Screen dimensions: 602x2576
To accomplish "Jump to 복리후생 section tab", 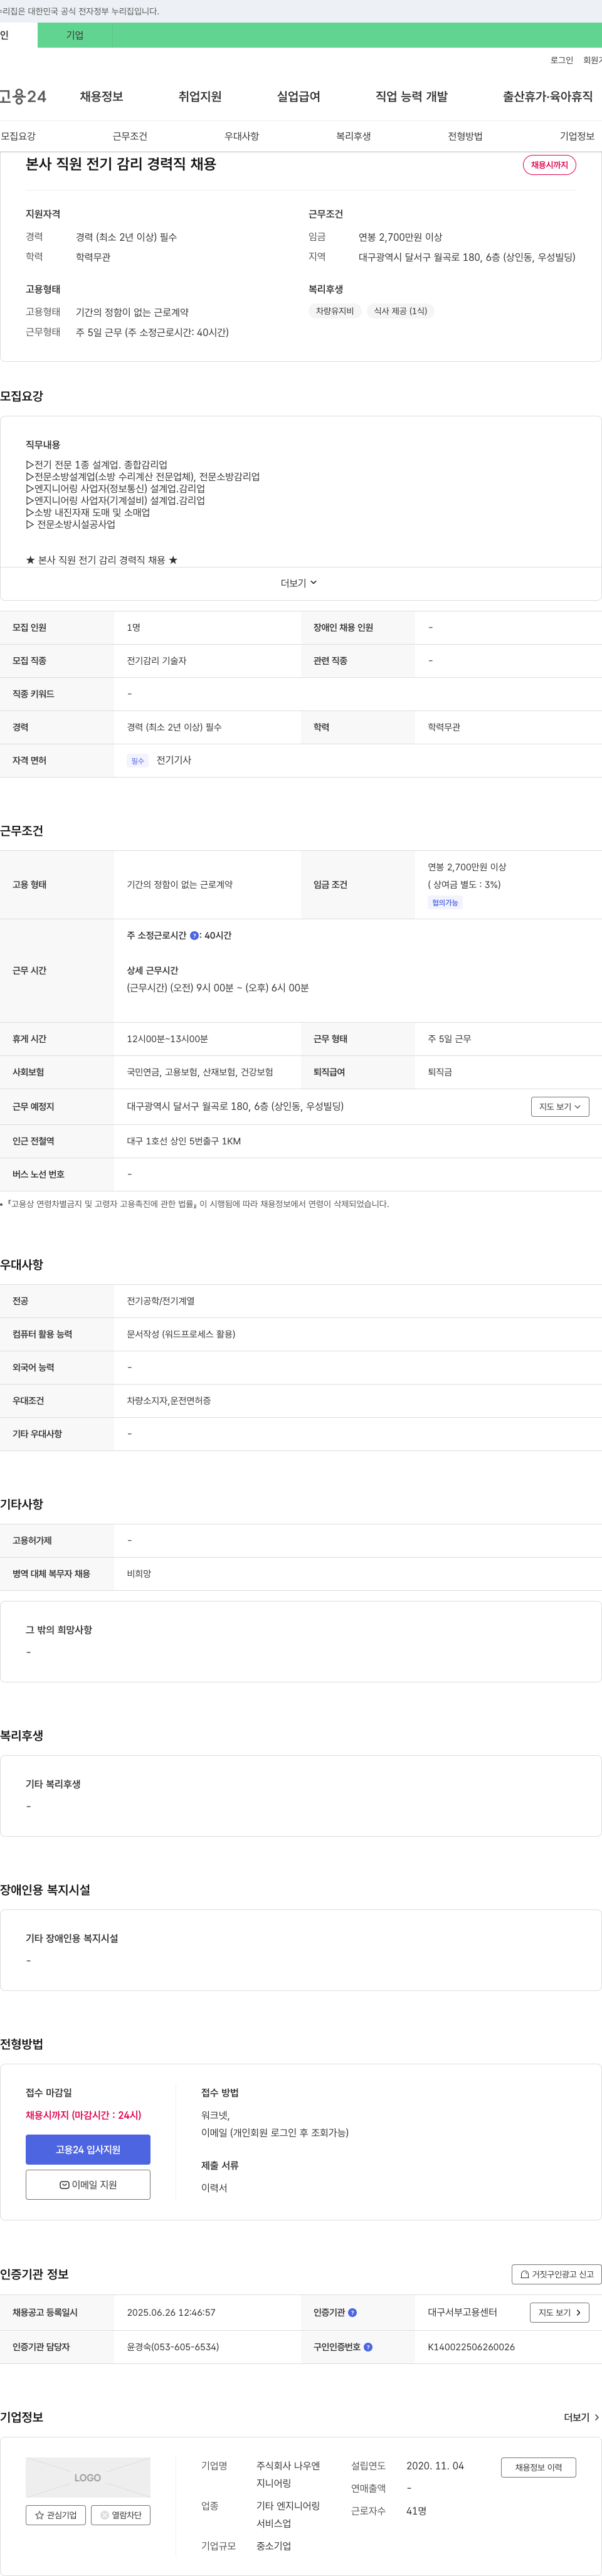I will (x=353, y=136).
